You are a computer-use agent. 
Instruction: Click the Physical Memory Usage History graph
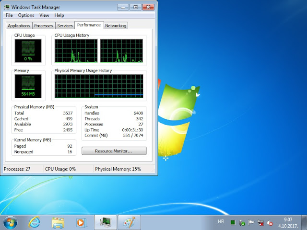click(x=99, y=86)
